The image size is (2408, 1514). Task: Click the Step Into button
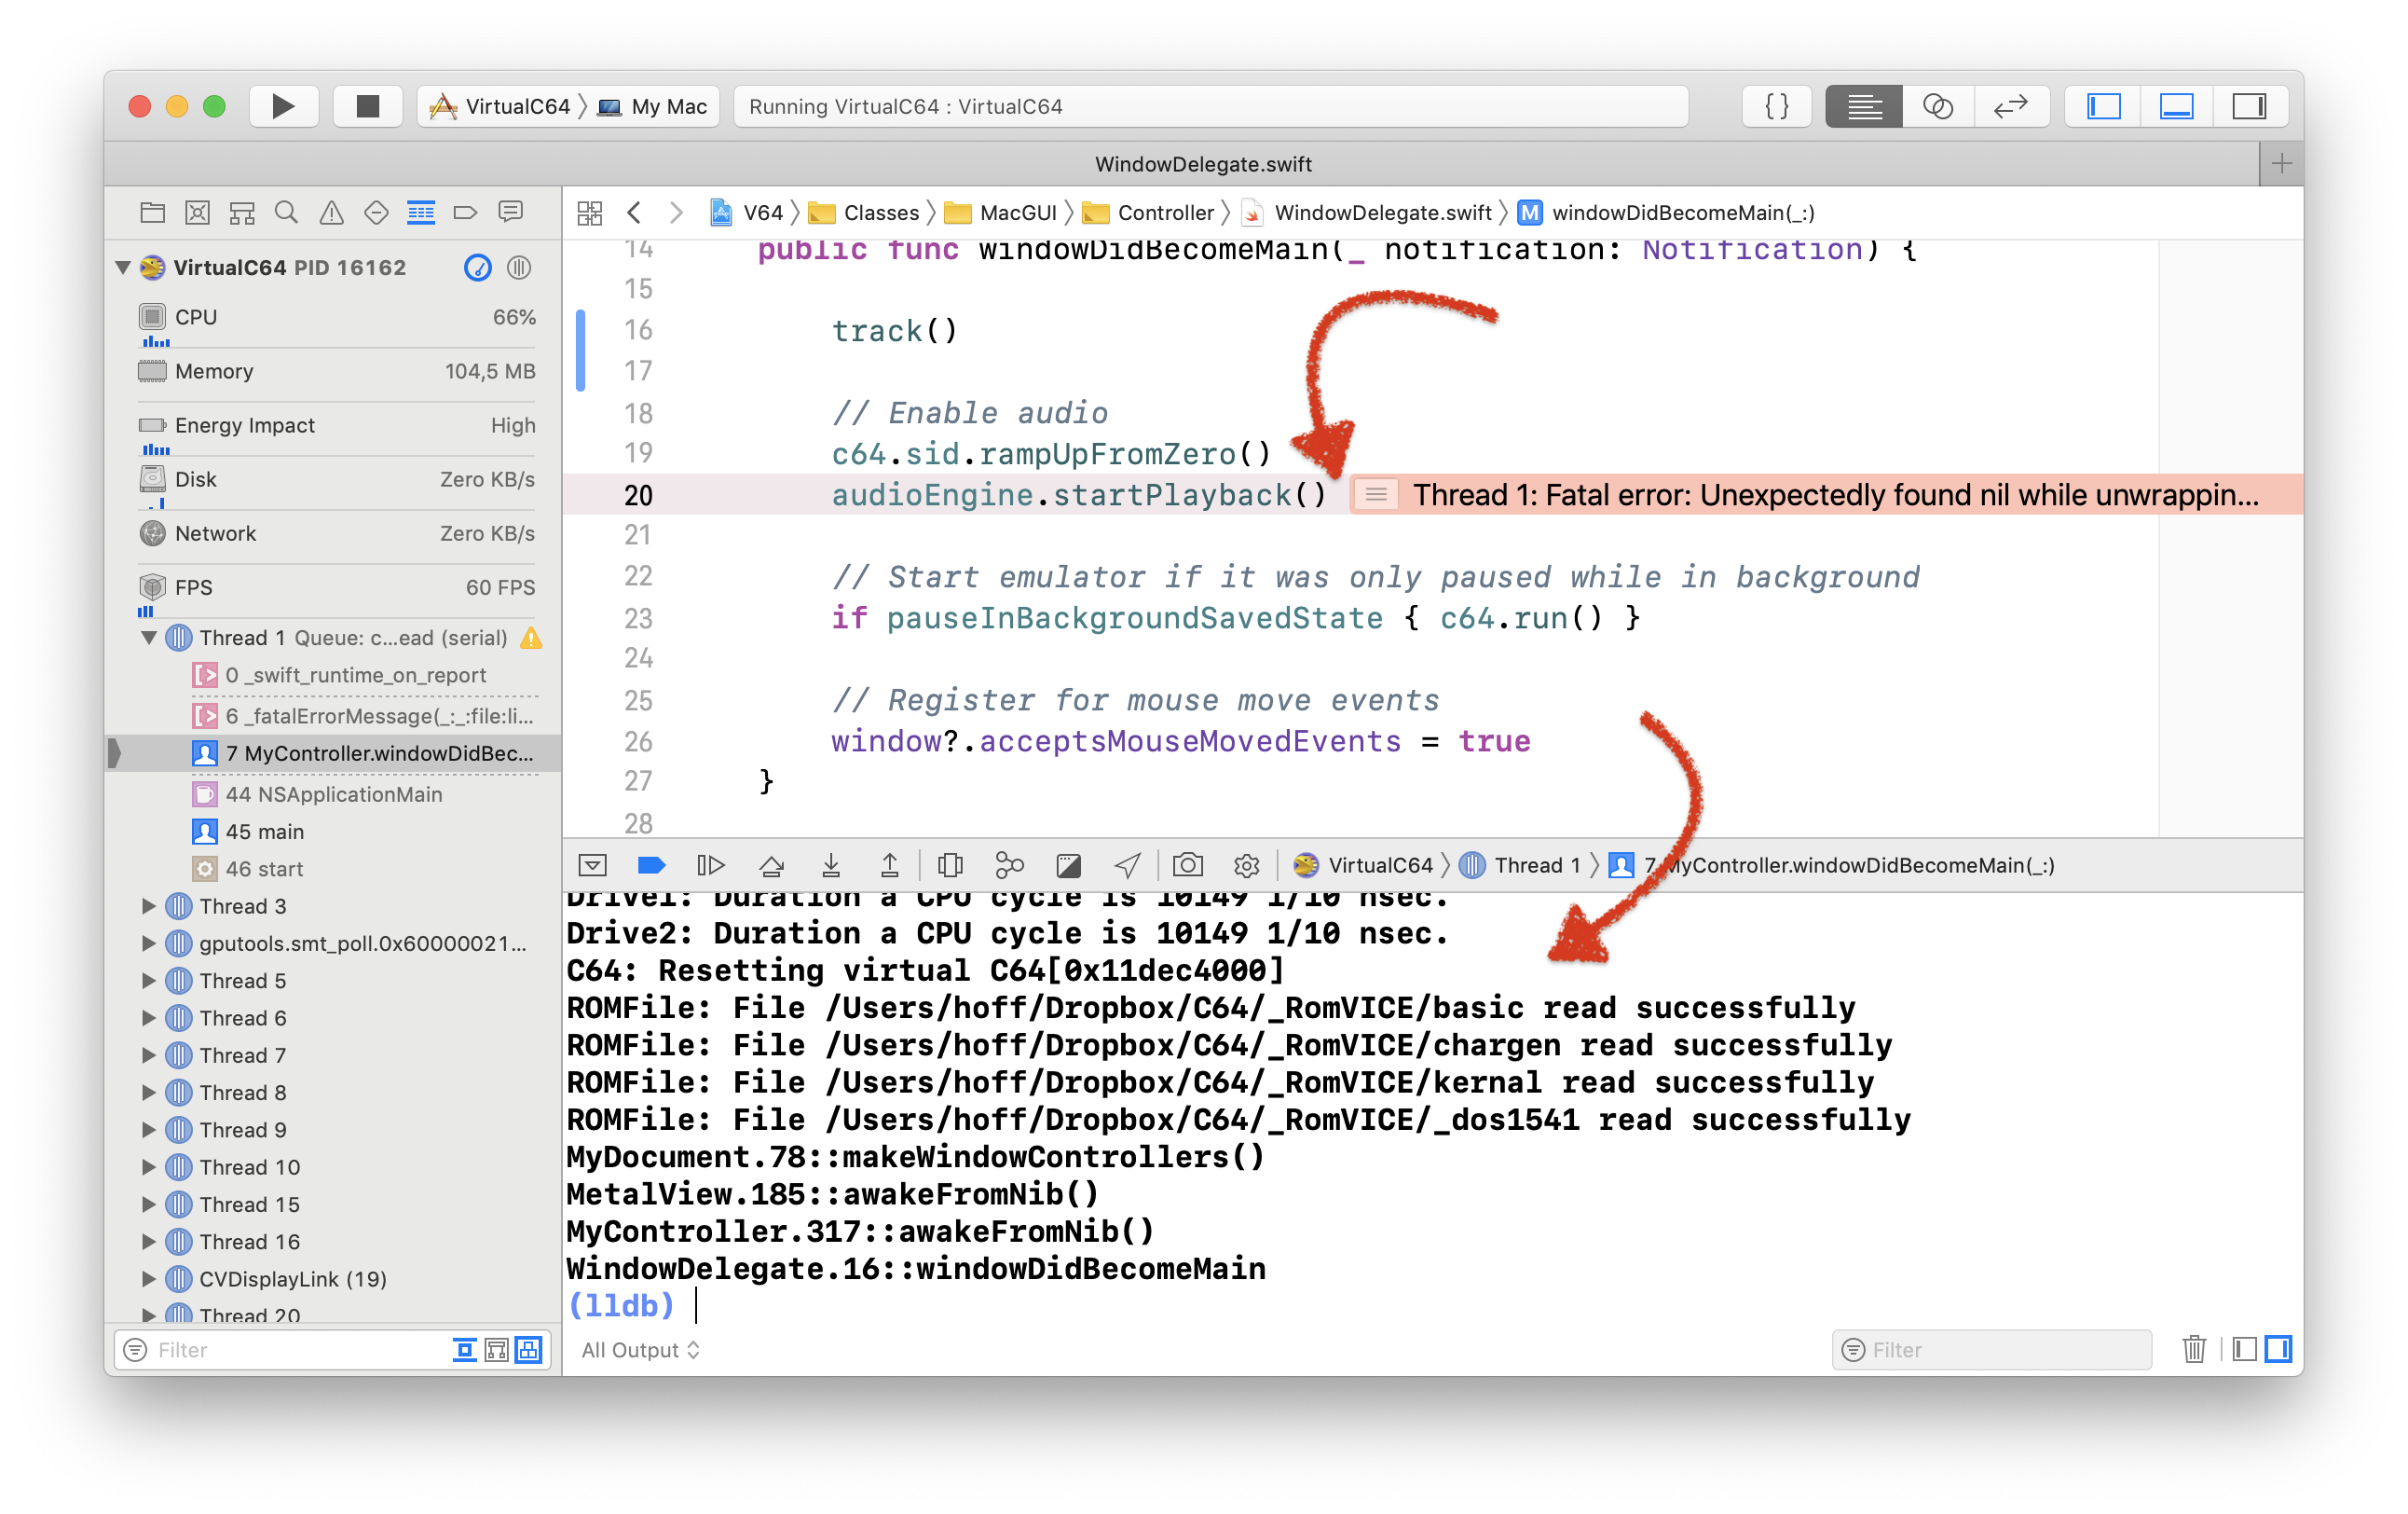tap(831, 865)
